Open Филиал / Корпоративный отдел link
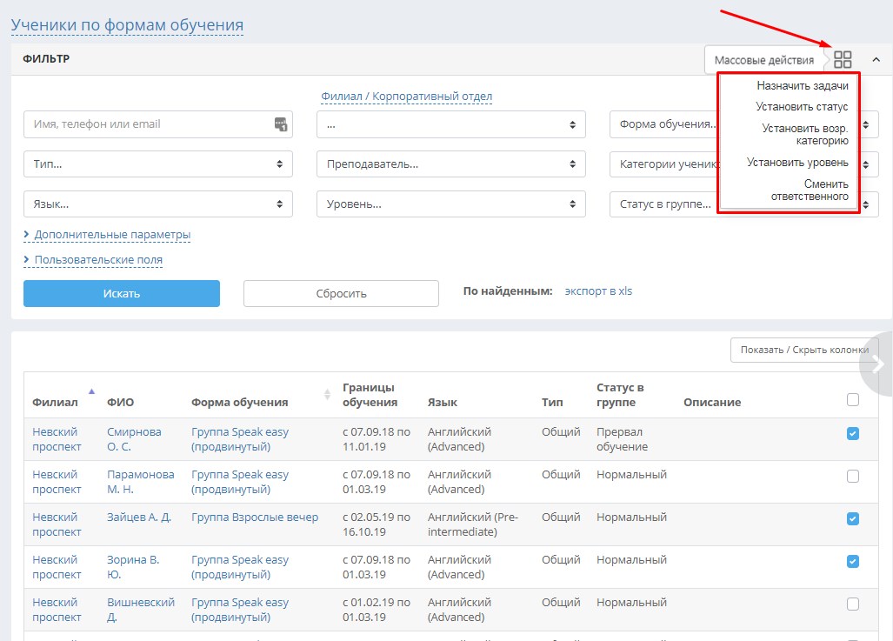This screenshot has height=641, width=893. pyautogui.click(x=407, y=97)
